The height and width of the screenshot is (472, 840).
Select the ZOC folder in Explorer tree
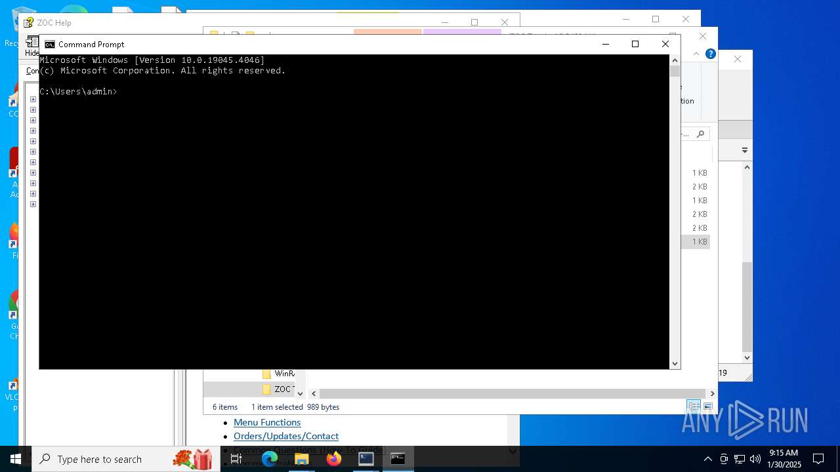coord(278,389)
